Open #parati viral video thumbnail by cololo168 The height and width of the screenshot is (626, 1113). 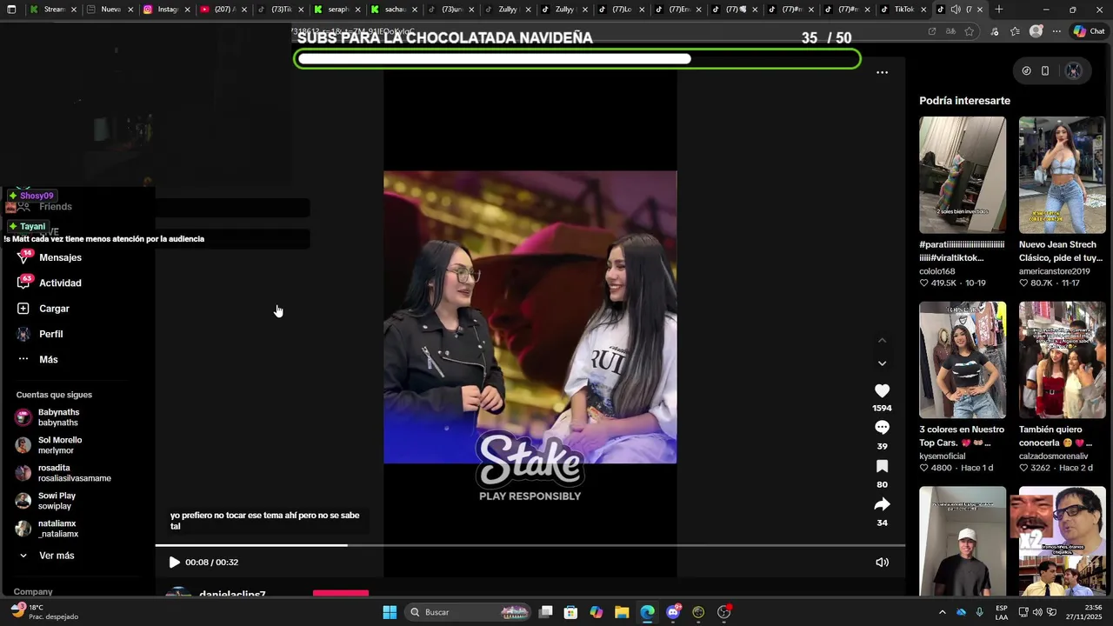963,175
